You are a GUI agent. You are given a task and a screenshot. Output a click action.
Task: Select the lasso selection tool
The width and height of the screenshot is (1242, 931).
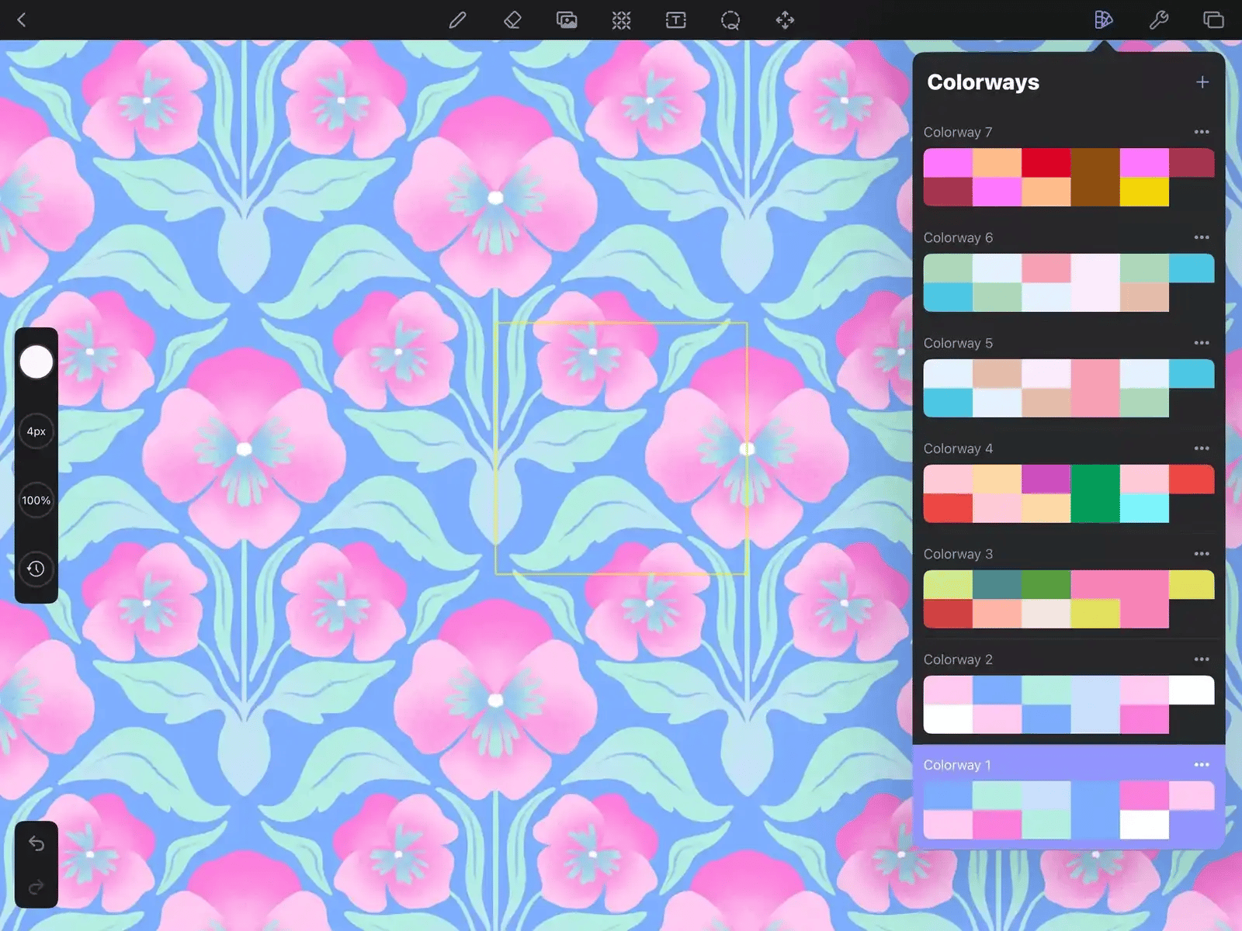730,20
